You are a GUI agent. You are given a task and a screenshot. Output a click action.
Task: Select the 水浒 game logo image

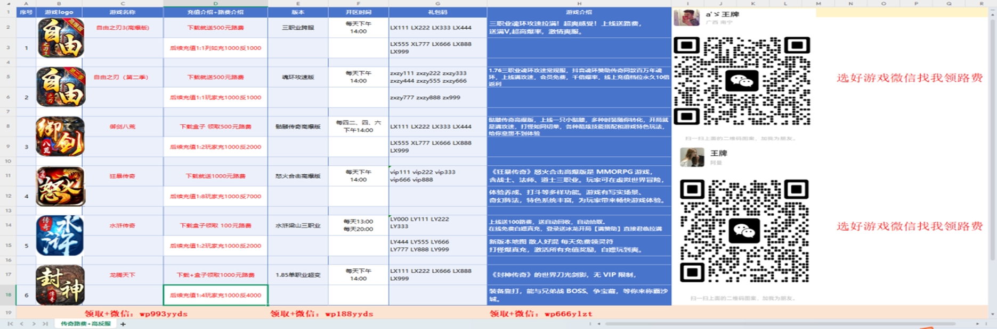click(x=60, y=235)
